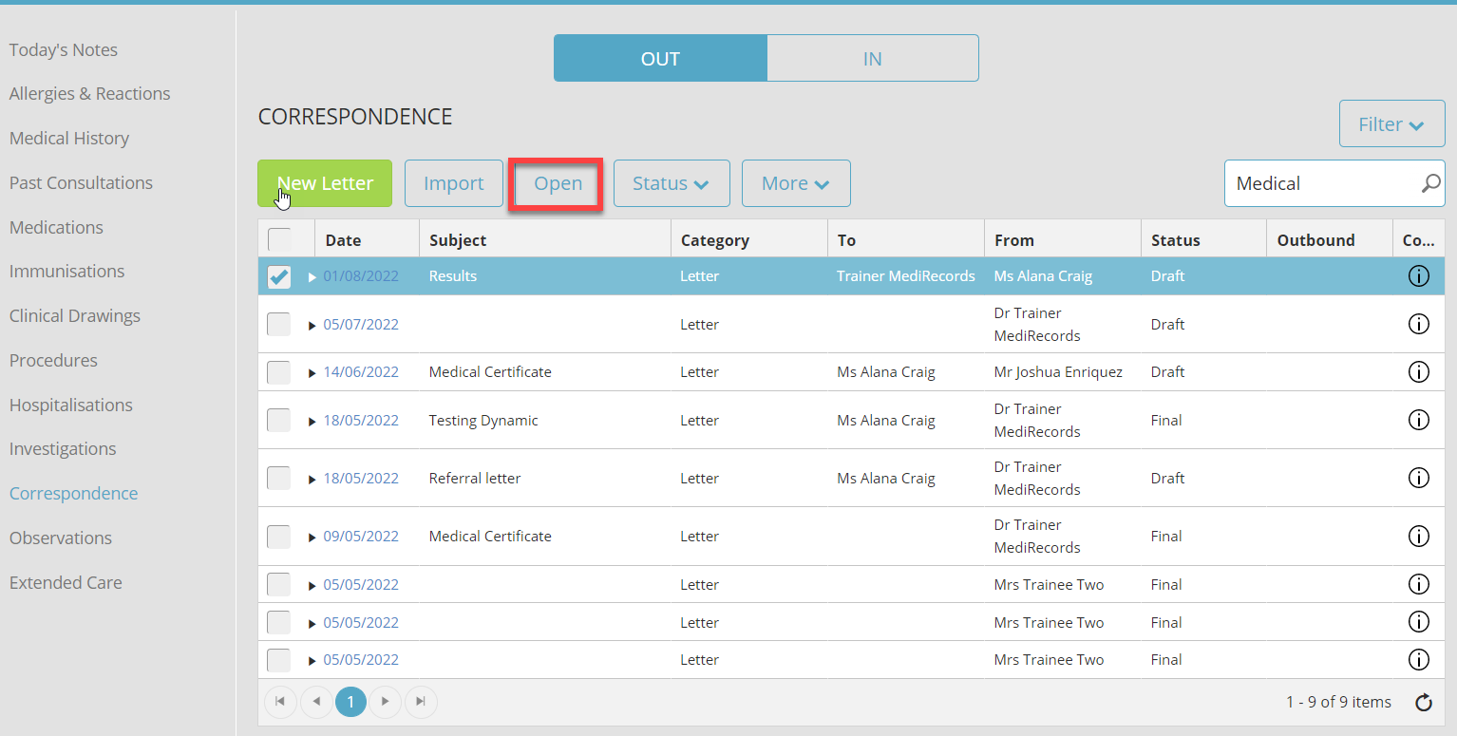Screen dimensions: 1457x736
Task: Open Observations section
Action: click(x=61, y=538)
